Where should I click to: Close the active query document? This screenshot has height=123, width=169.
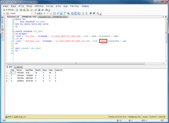click(x=166, y=17)
